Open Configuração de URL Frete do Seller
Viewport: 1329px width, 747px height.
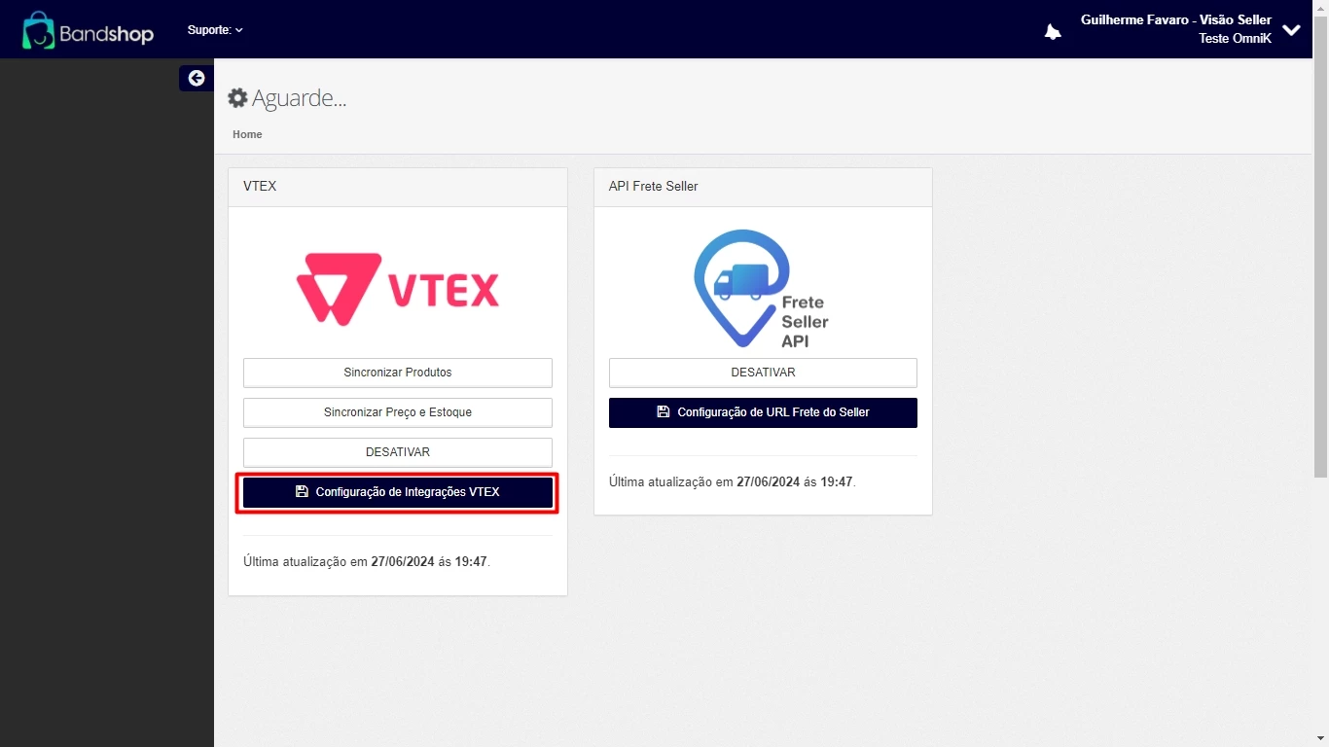pos(763,412)
